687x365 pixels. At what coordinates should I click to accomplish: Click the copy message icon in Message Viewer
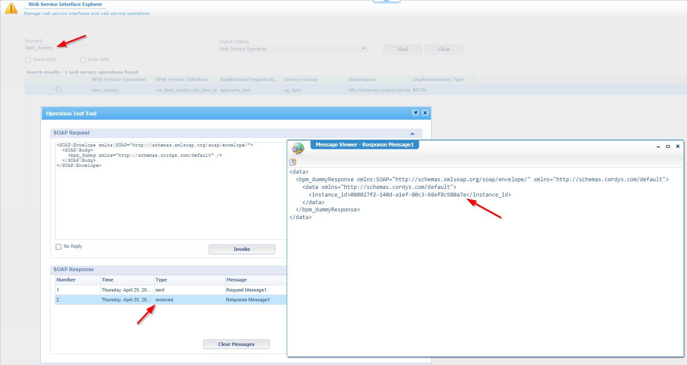click(x=293, y=162)
